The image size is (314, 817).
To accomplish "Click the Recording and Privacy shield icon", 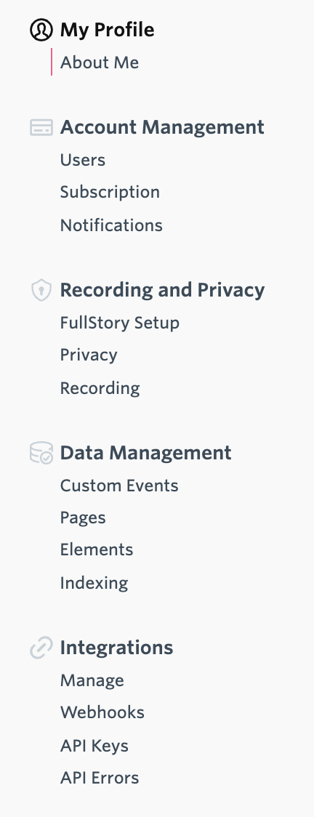I will click(41, 290).
